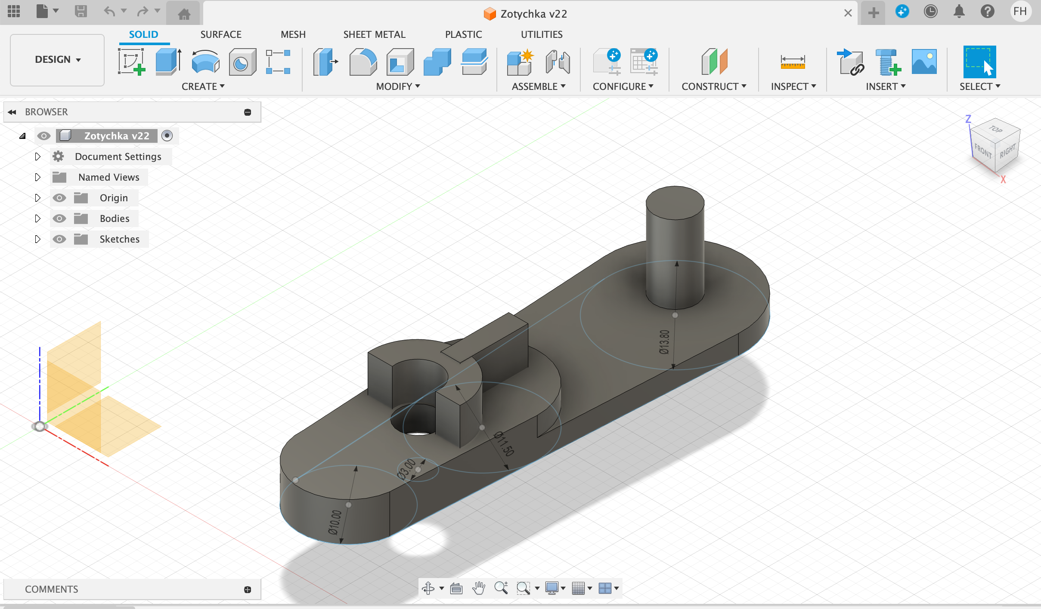Open the data panel grid icon
The height and width of the screenshot is (609, 1041).
coord(14,12)
